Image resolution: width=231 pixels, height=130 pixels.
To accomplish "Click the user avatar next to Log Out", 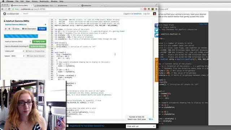I will coord(154,14).
